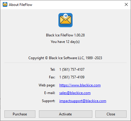Viewport: 131px width, 121px height.
Task: Click the 'Tel:' label
Action: point(53,70)
